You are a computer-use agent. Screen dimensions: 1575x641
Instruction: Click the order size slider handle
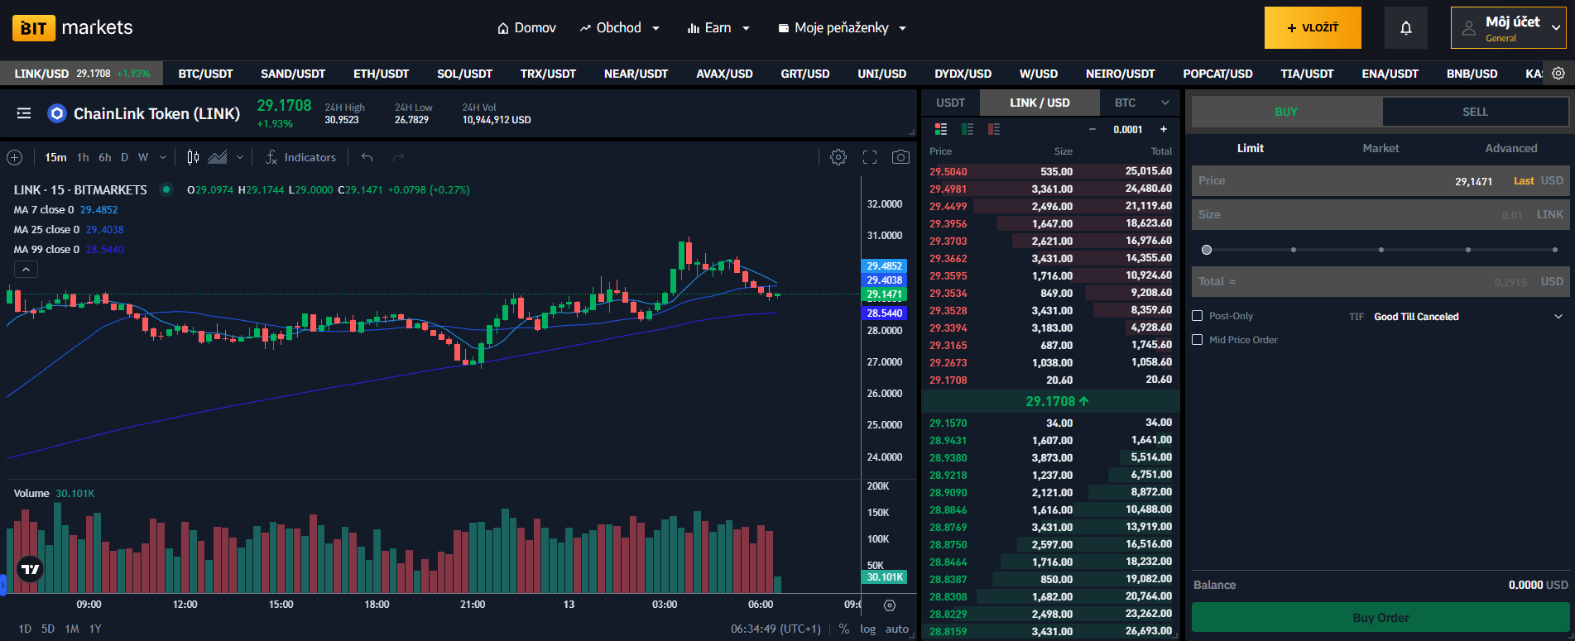(x=1207, y=250)
